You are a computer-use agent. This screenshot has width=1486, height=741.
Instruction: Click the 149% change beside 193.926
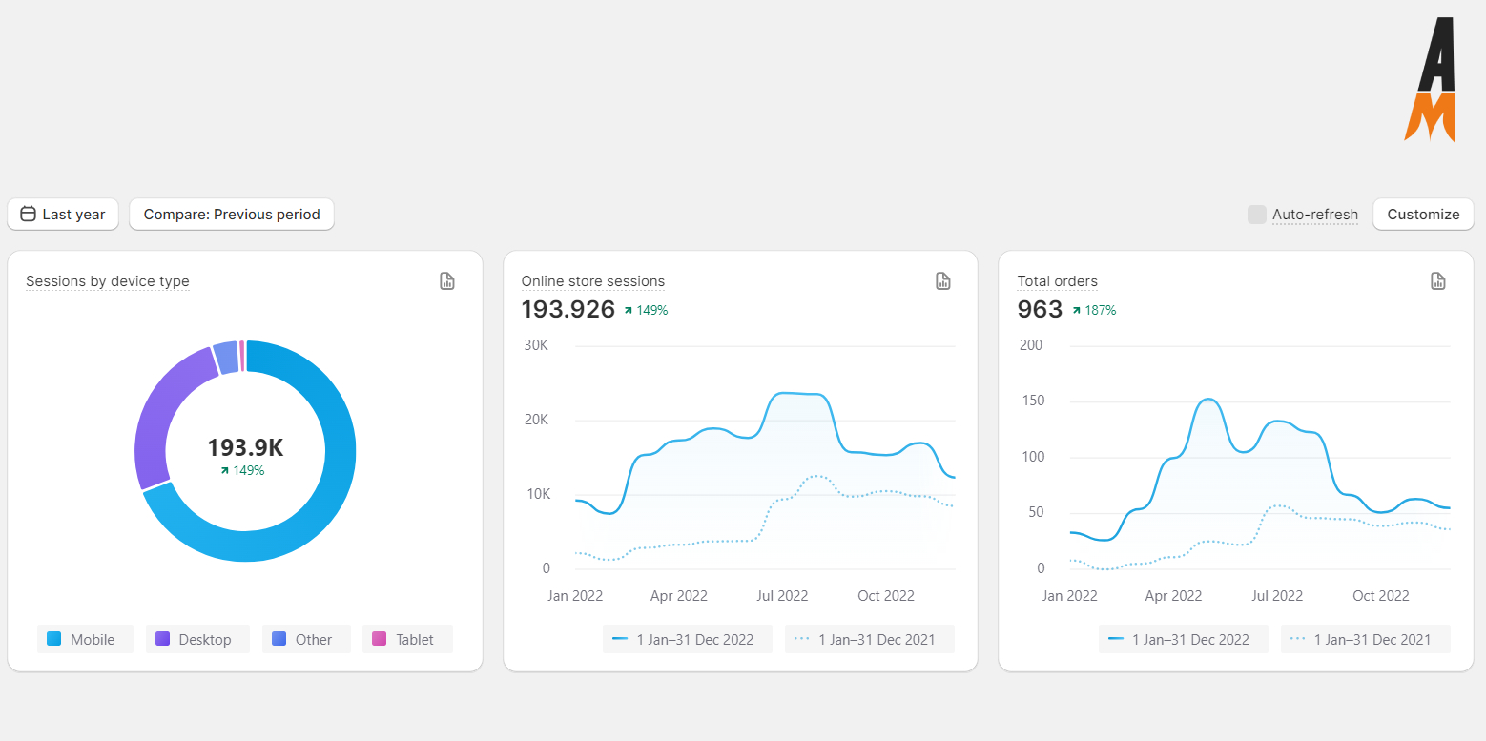[x=646, y=310]
